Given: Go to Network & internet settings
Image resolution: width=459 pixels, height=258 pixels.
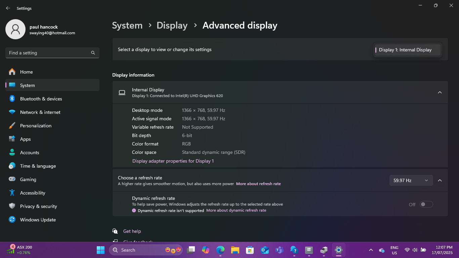Looking at the screenshot, I should point(52,112).
